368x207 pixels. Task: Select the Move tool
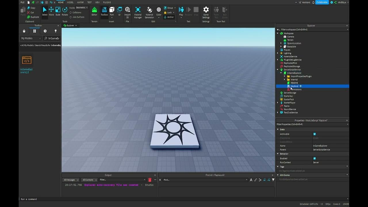[x=51, y=11]
